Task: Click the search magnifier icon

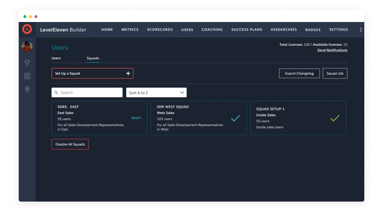Action: click(56, 92)
